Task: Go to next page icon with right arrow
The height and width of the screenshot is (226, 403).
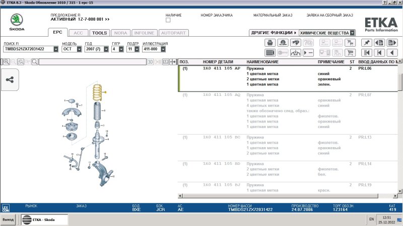Action: (392, 43)
